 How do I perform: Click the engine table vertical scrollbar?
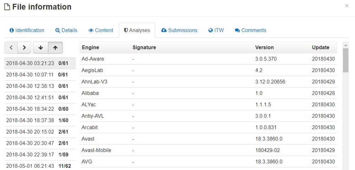pos(345,60)
